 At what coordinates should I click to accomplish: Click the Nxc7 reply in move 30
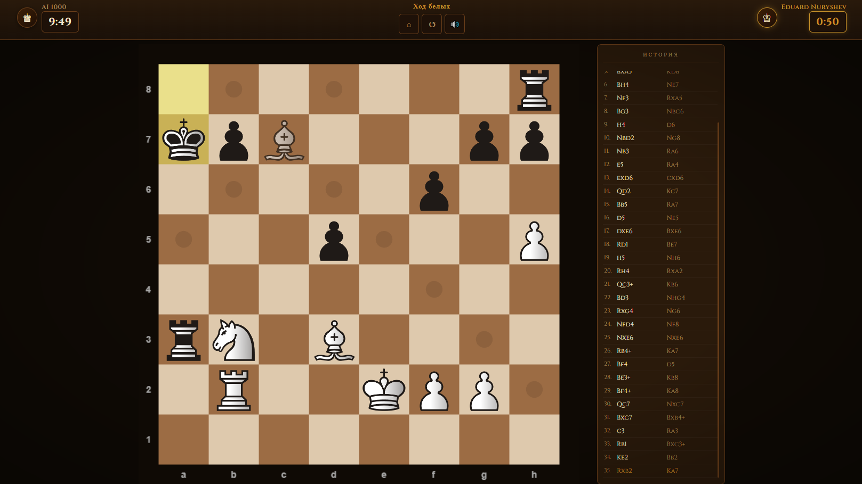675,404
